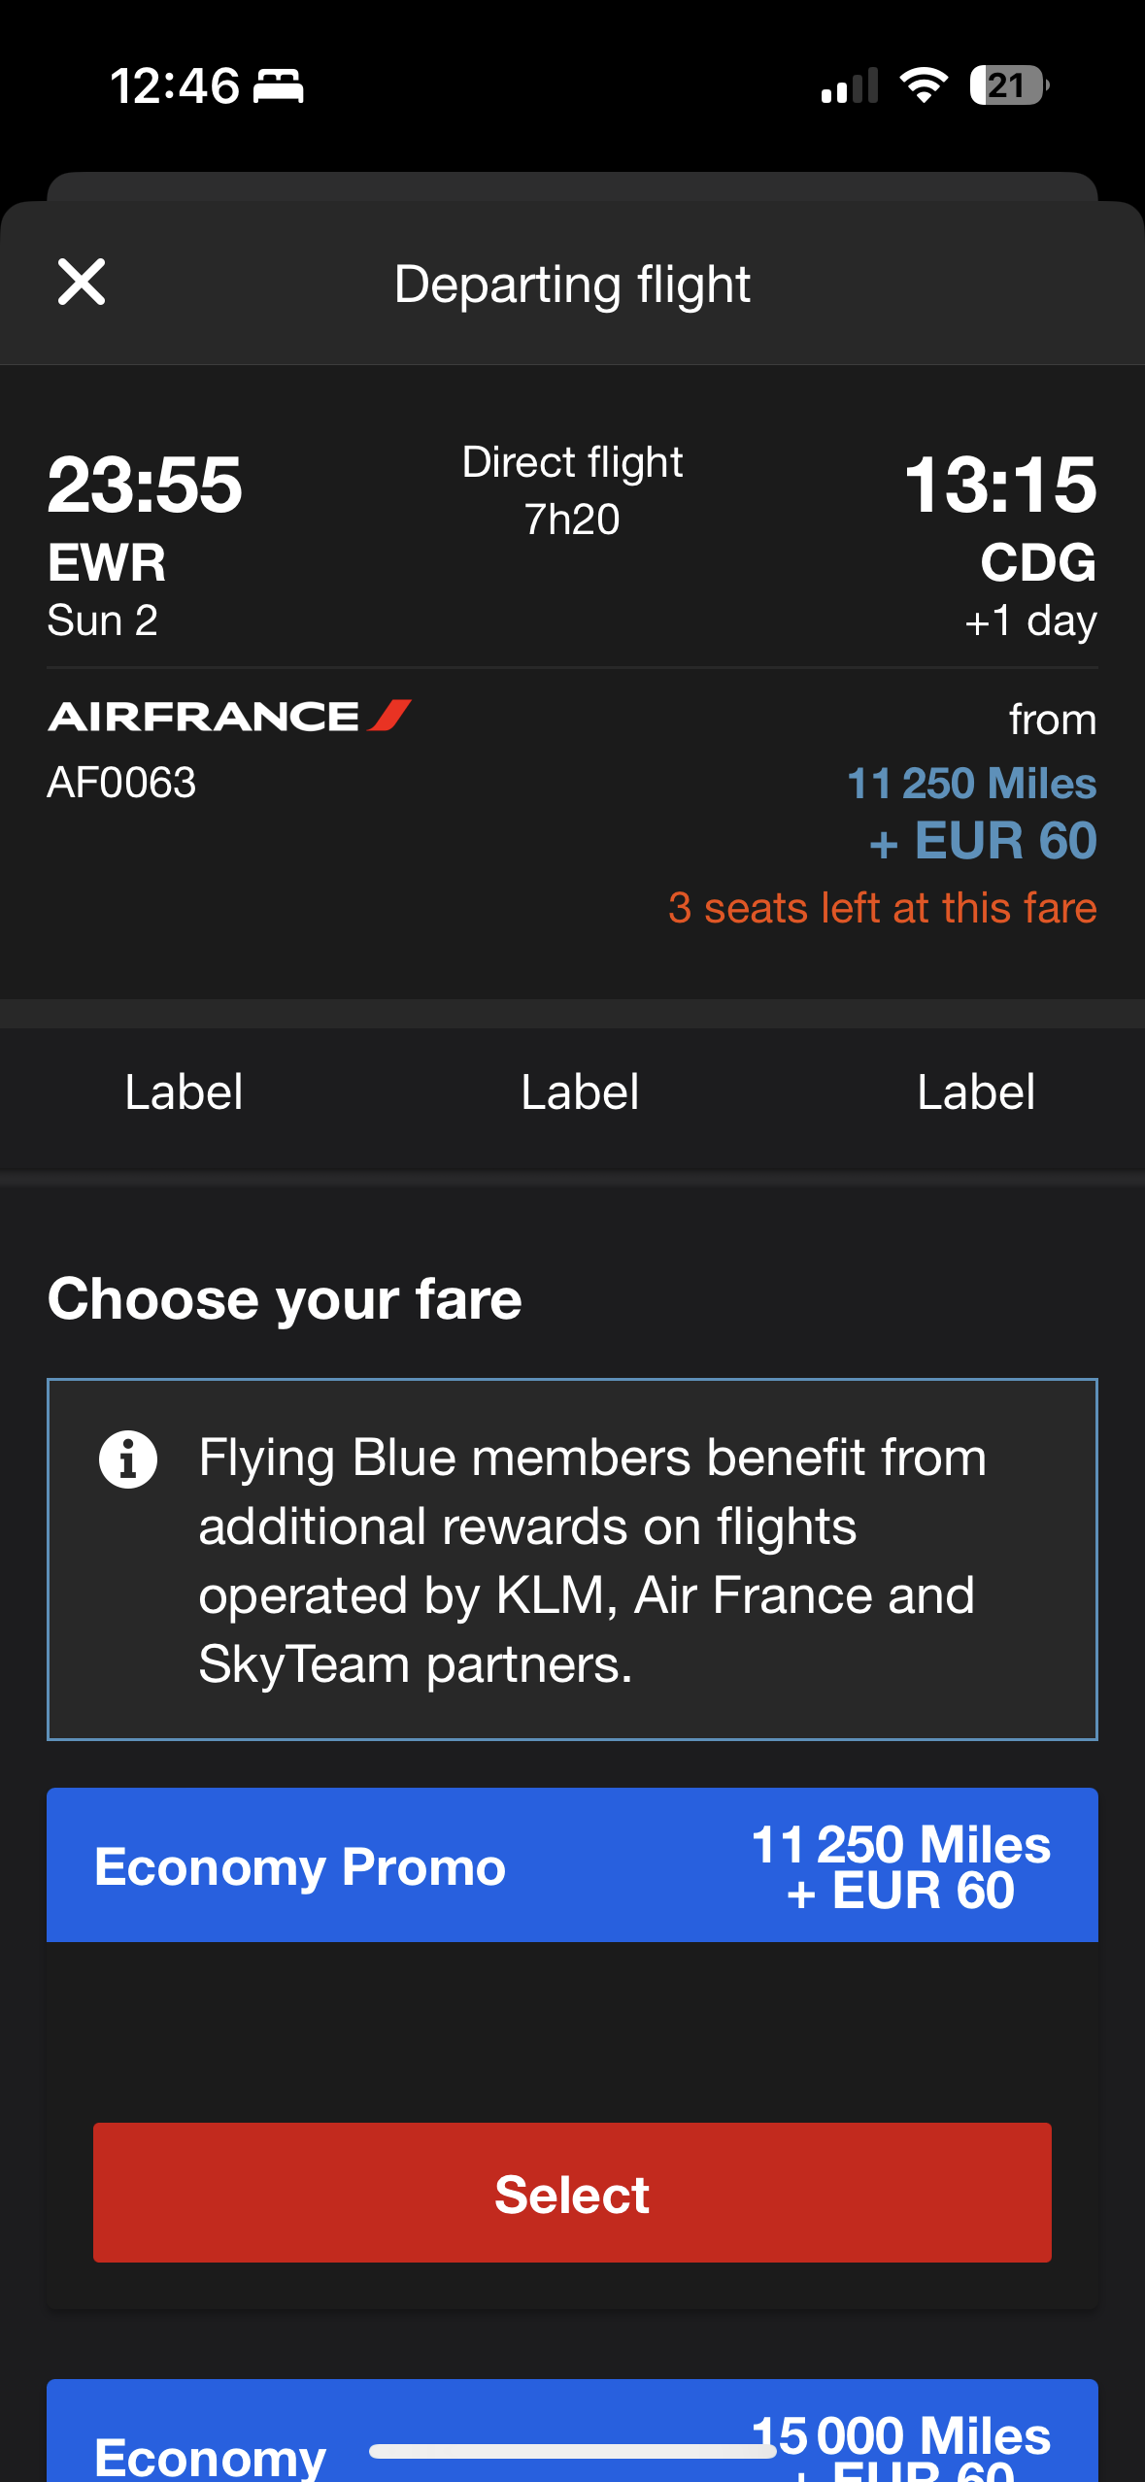The image size is (1145, 2482).
Task: Tap the red Select button
Action: click(572, 2193)
